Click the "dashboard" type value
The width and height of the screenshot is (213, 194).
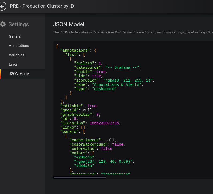point(104,89)
